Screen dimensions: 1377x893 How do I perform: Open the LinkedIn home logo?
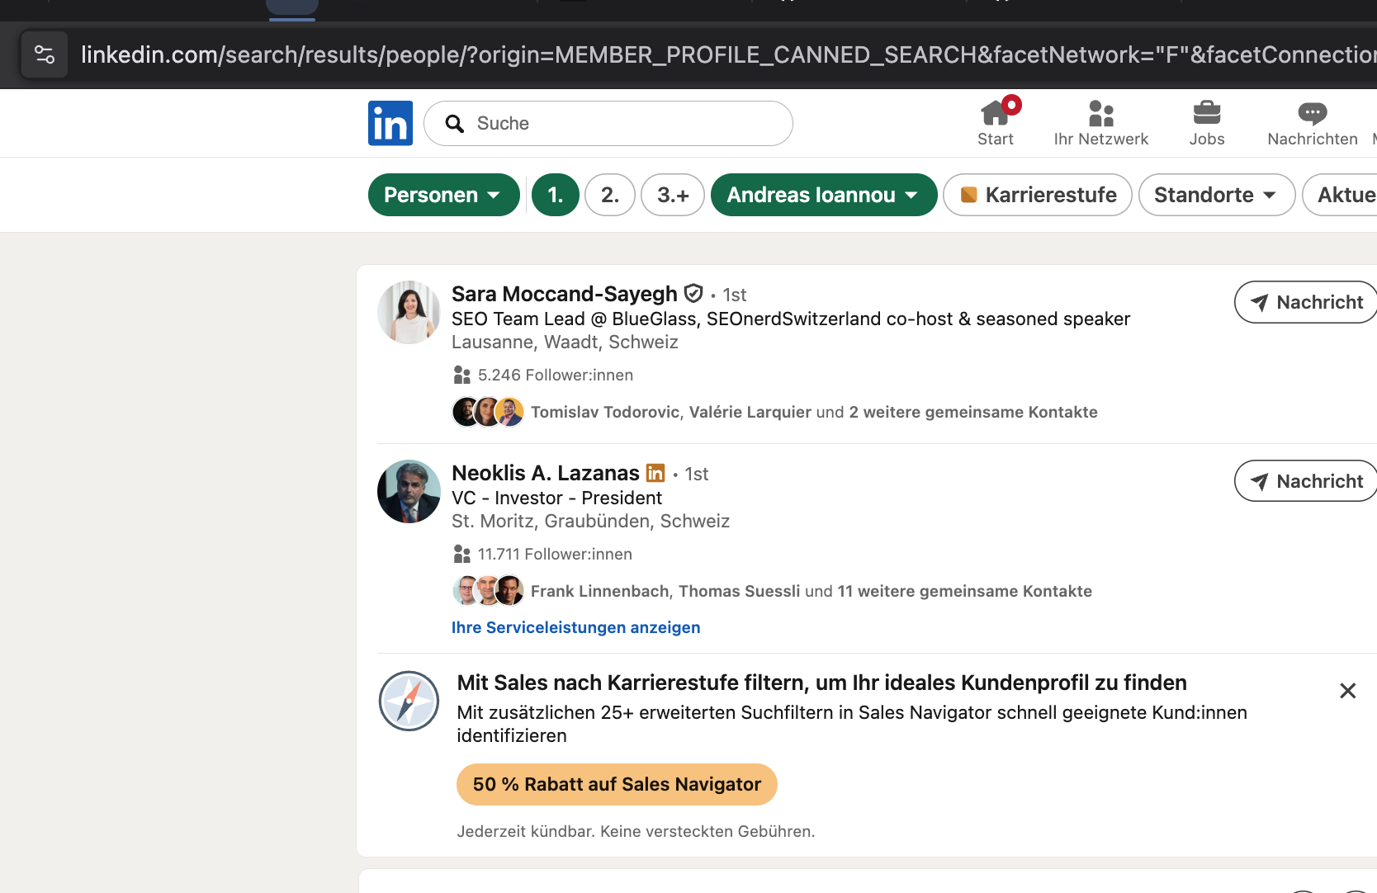click(x=390, y=124)
